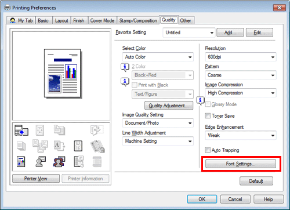Enable the Auto Trapping checkbox
This screenshot has width=290, height=210.
(208, 150)
